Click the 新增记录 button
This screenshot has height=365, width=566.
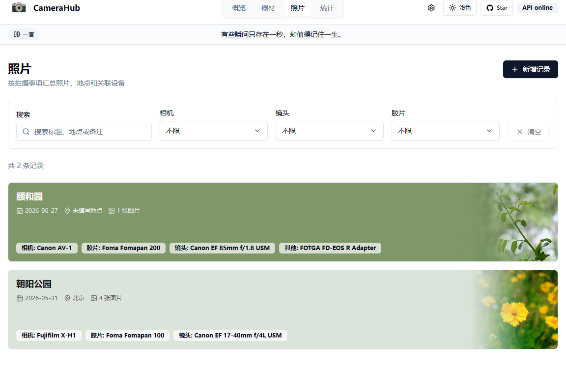(x=530, y=69)
